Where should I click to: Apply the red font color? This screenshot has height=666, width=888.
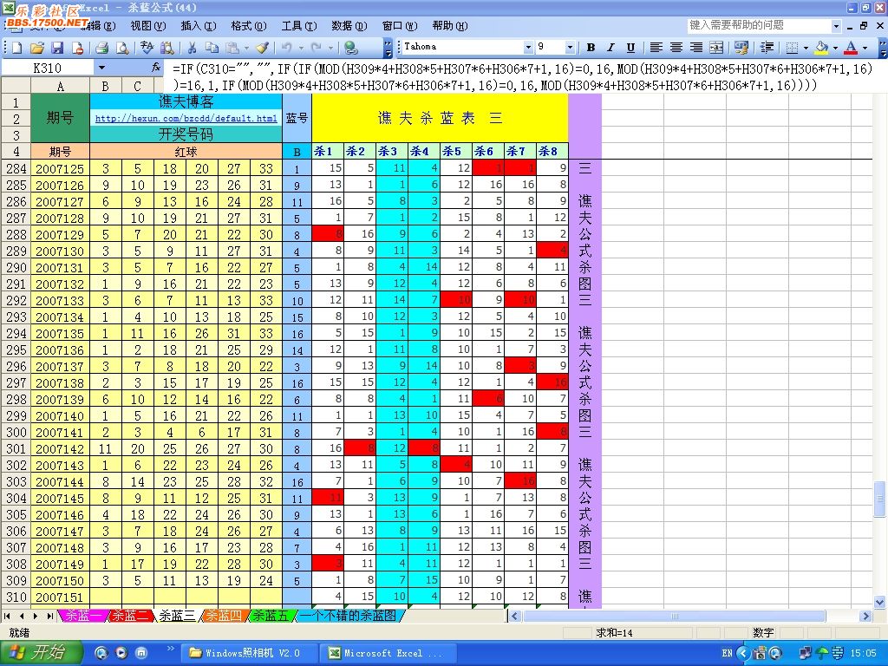(851, 48)
